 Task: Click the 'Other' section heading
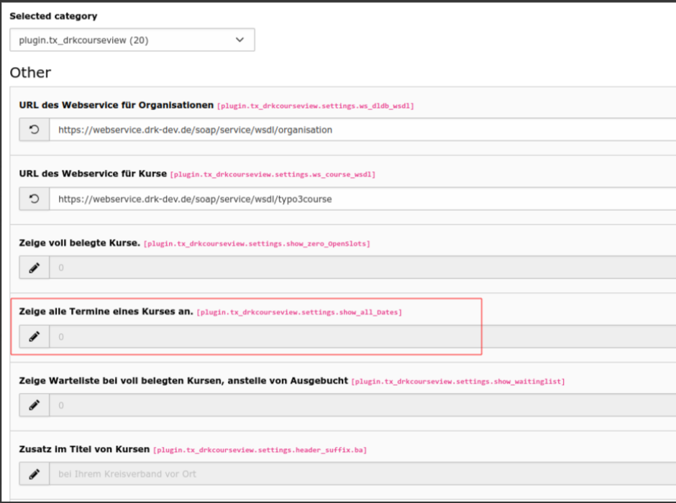[x=30, y=73]
